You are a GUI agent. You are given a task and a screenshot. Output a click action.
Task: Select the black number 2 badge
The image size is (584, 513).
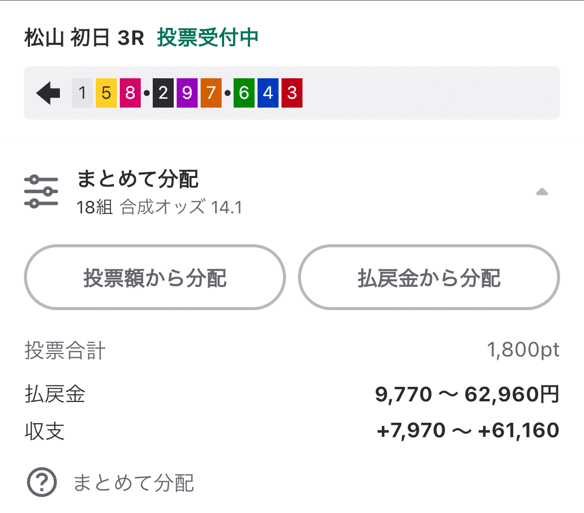(x=164, y=92)
